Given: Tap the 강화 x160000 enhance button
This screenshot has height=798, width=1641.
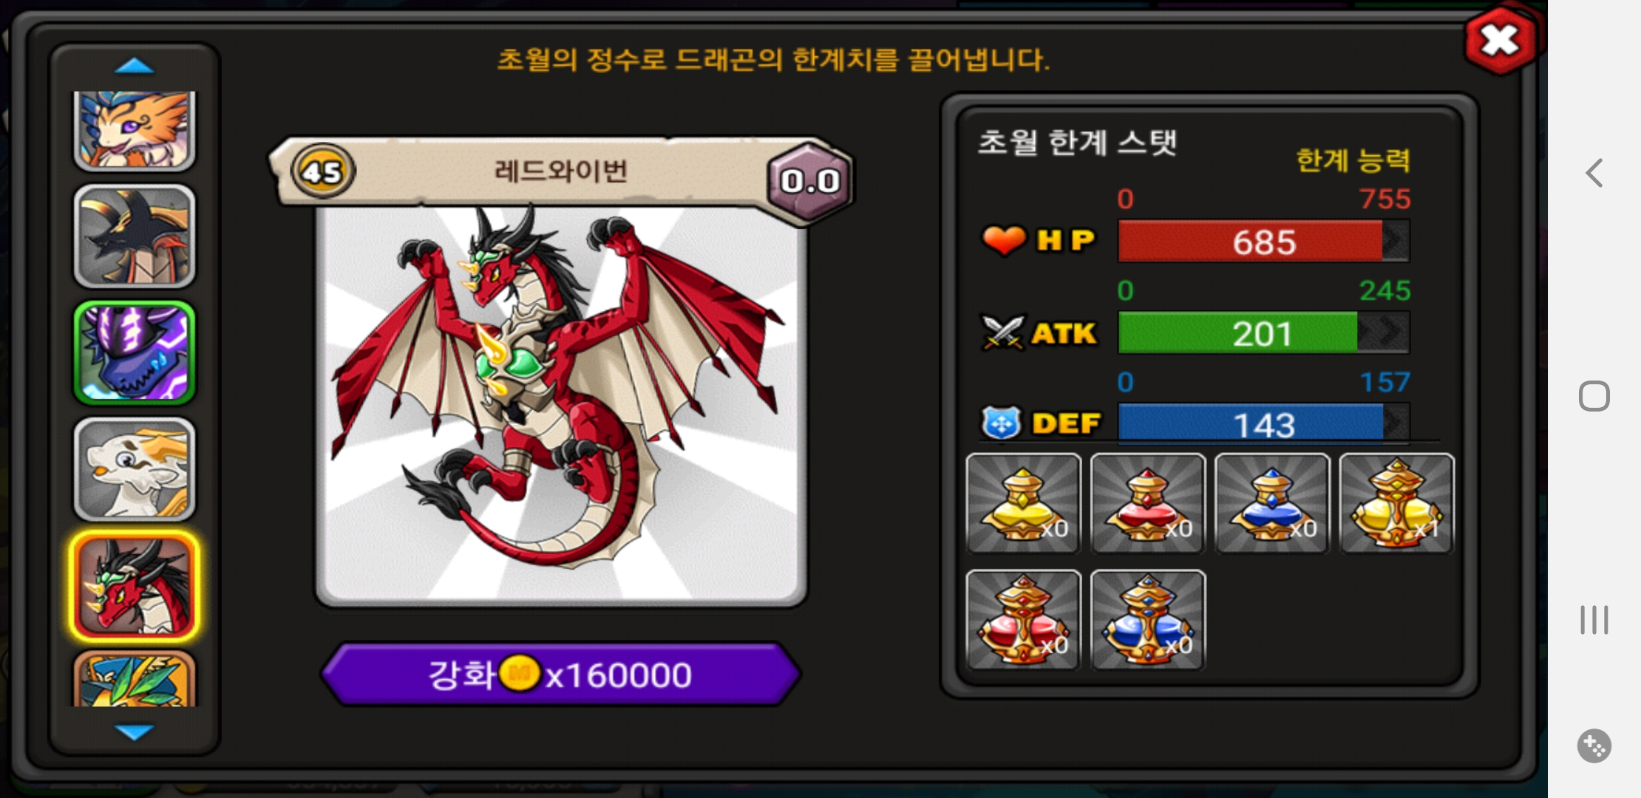Looking at the screenshot, I should click(x=561, y=674).
